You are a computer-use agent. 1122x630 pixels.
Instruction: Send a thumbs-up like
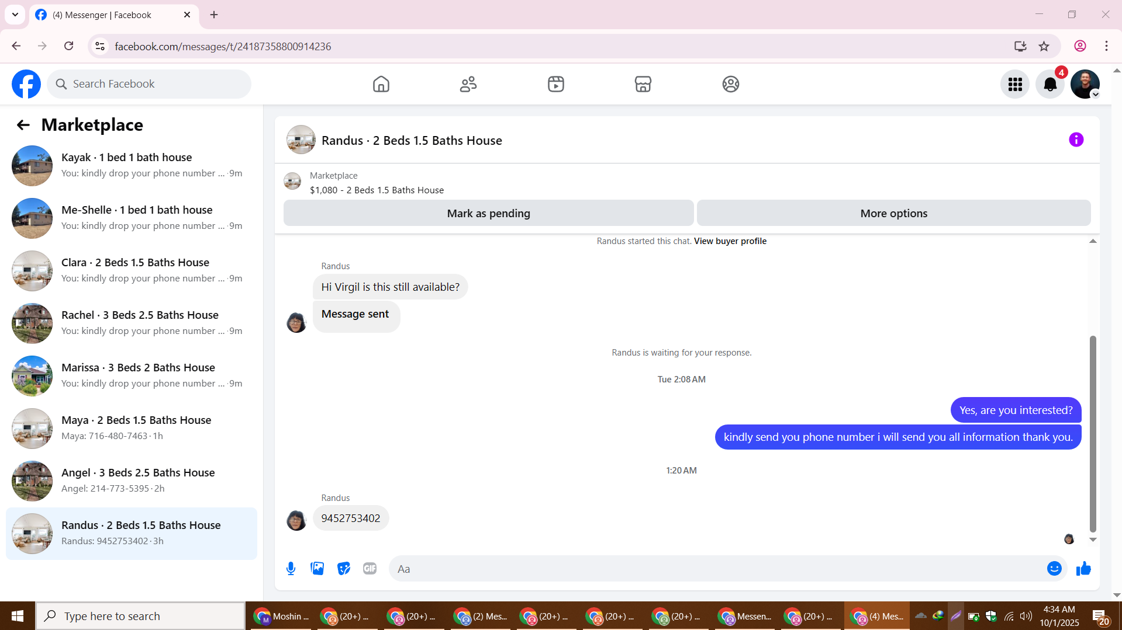pyautogui.click(x=1083, y=569)
